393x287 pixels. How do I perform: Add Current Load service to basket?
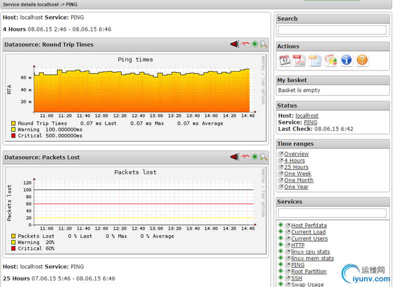pos(280,231)
